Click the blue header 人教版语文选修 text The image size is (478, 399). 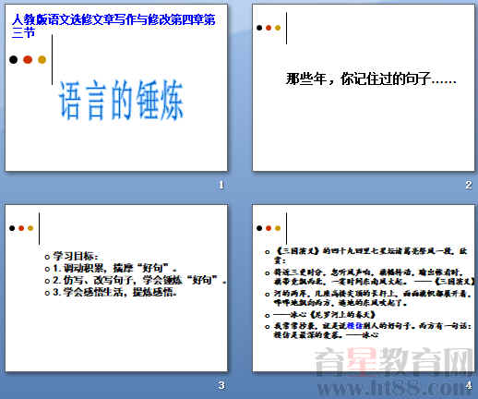pyautogui.click(x=114, y=26)
